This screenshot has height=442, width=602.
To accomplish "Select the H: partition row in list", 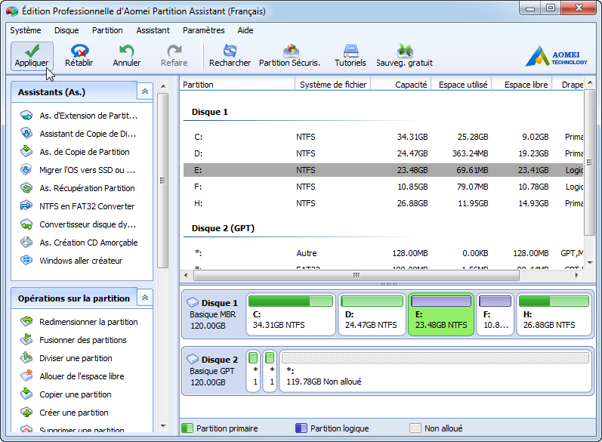I will 383,203.
